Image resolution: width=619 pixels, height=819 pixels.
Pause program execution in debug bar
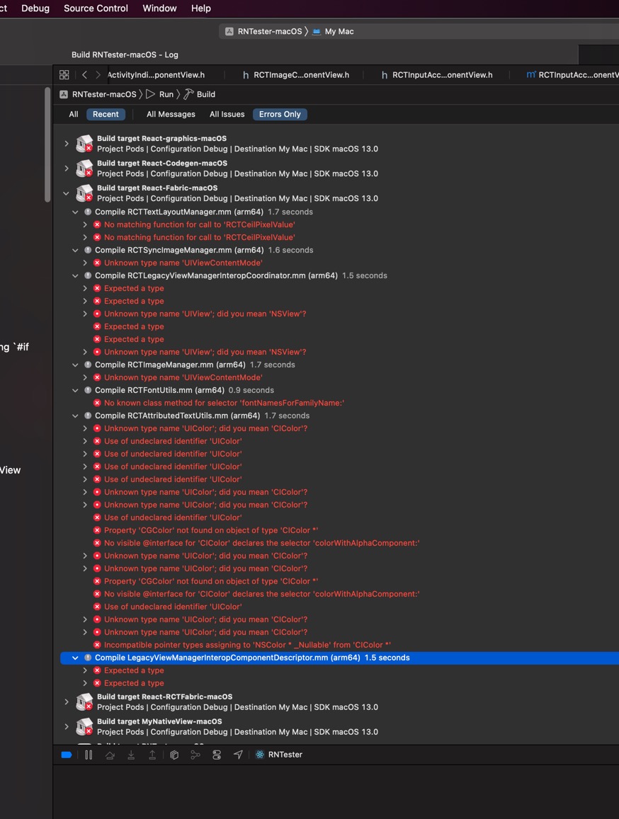pos(89,755)
